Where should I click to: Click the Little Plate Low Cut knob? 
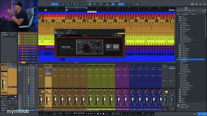coord(98,51)
